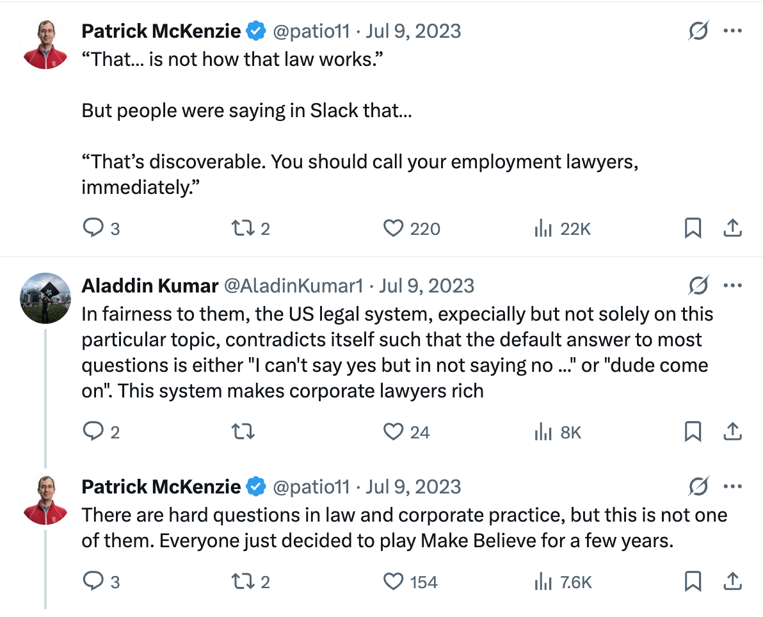
Task: Open more options menu on first tweet
Action: click(x=732, y=31)
